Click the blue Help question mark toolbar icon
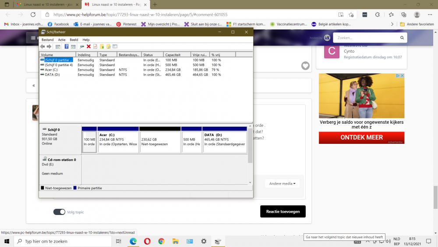 [67, 47]
